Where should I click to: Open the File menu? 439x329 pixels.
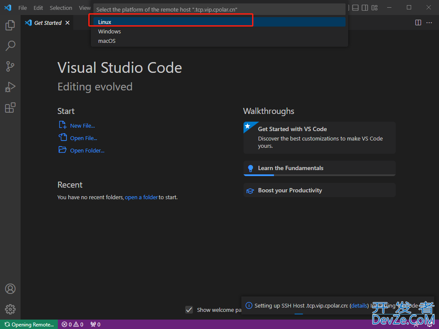pyautogui.click(x=23, y=8)
